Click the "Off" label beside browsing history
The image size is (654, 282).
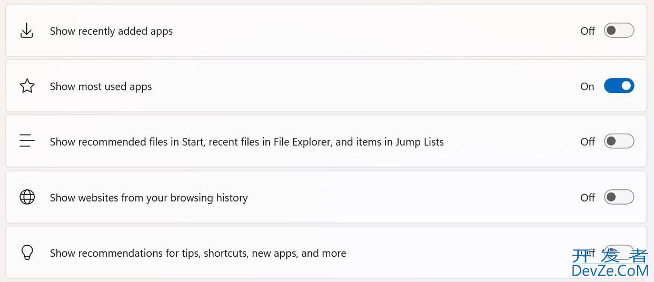click(x=588, y=198)
